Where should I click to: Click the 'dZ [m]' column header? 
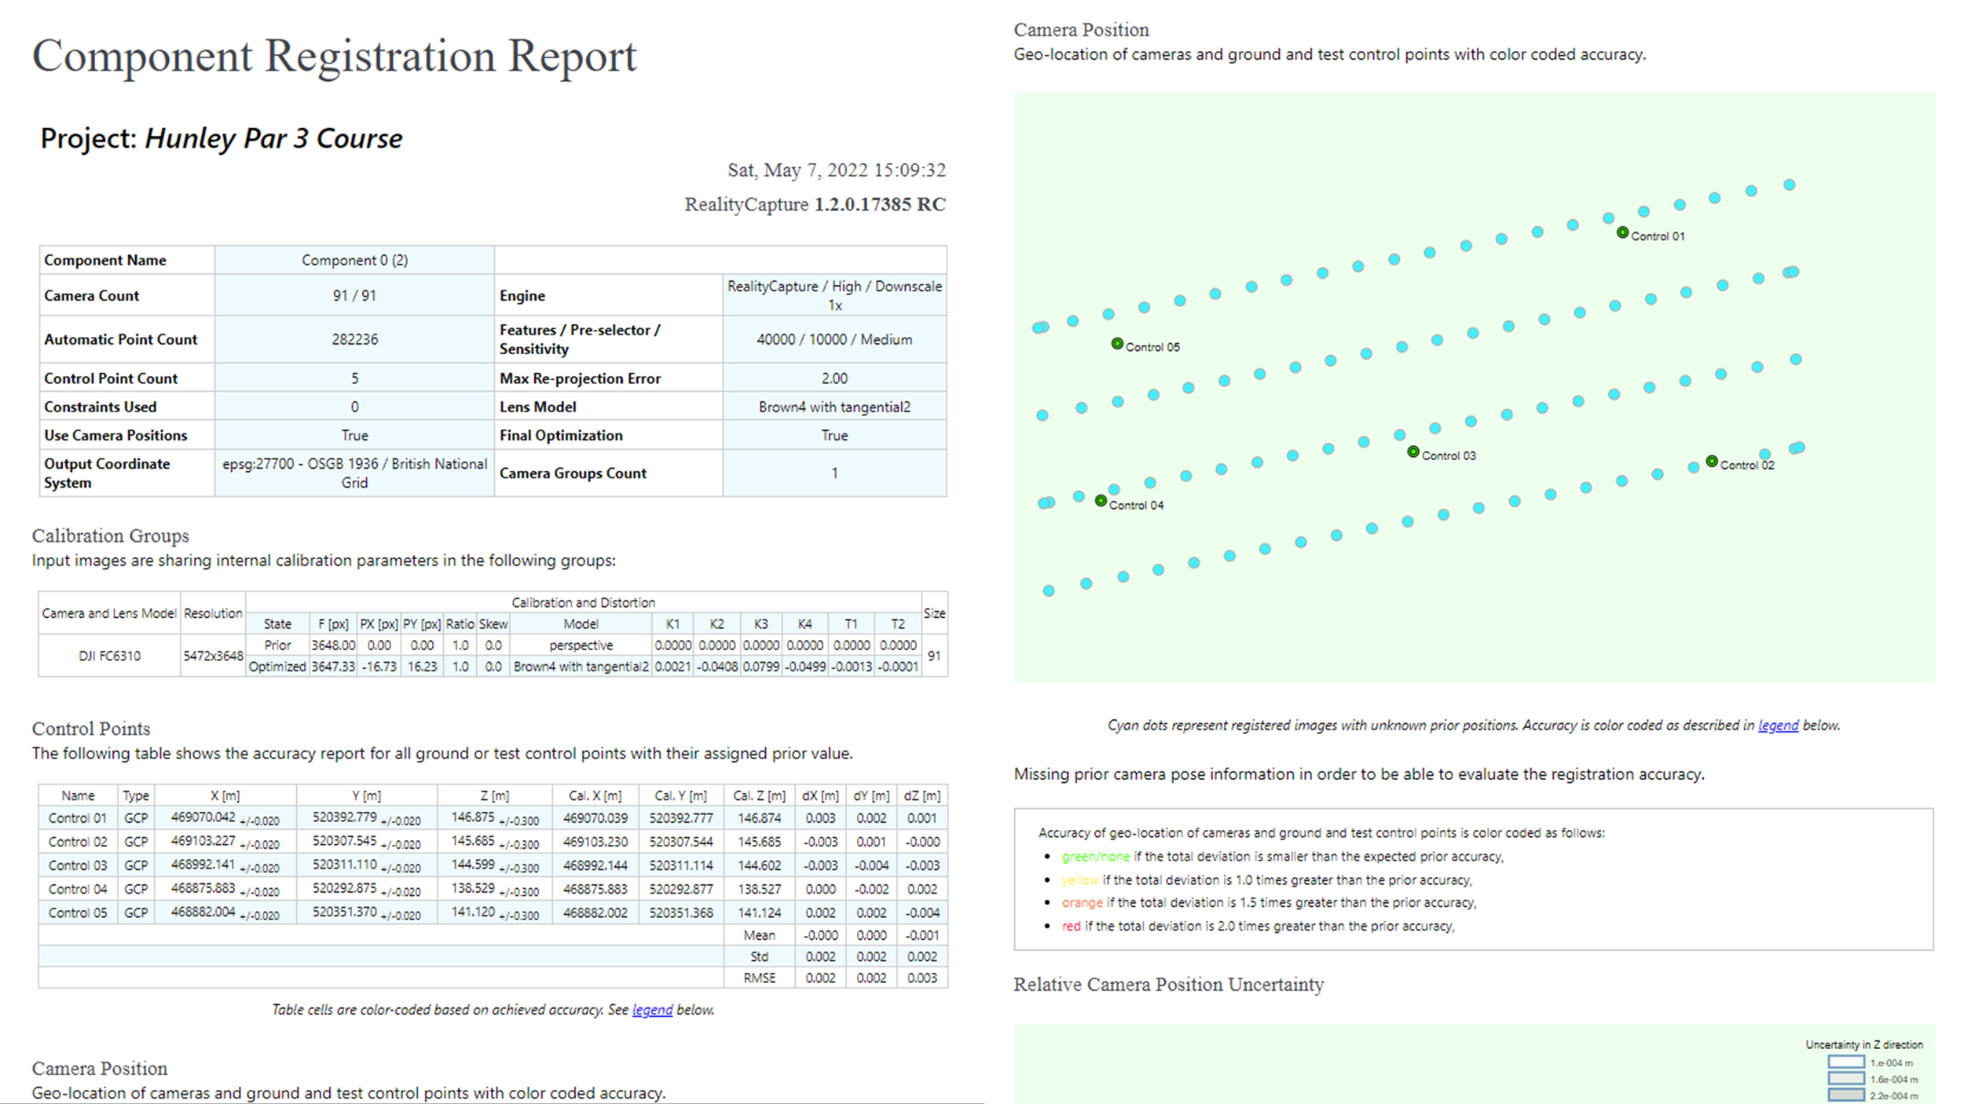[922, 795]
